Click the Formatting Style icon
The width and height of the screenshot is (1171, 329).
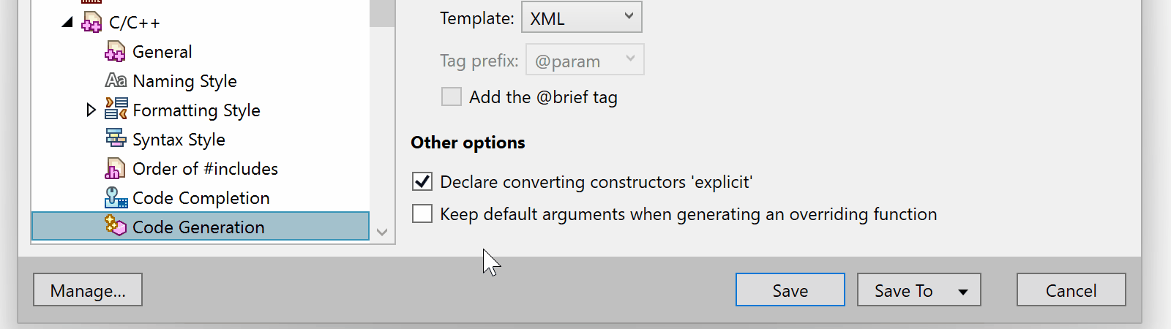coord(116,110)
